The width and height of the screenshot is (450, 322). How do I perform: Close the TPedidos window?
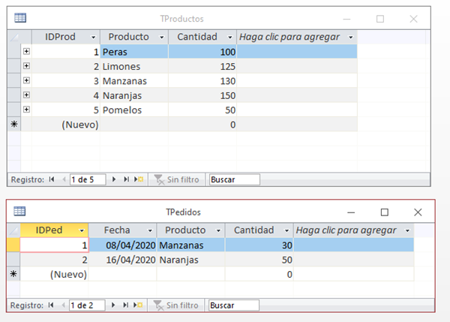[418, 212]
